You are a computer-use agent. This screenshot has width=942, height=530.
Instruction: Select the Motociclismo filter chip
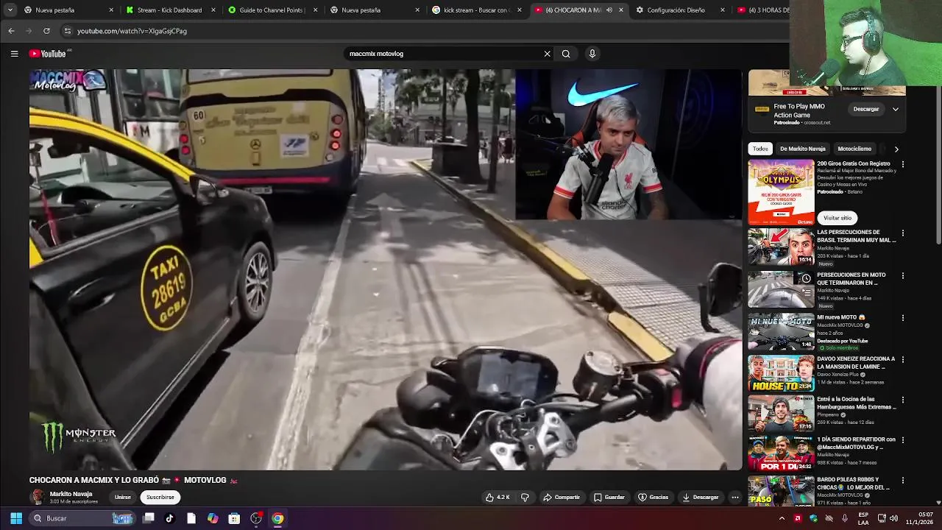pos(854,149)
